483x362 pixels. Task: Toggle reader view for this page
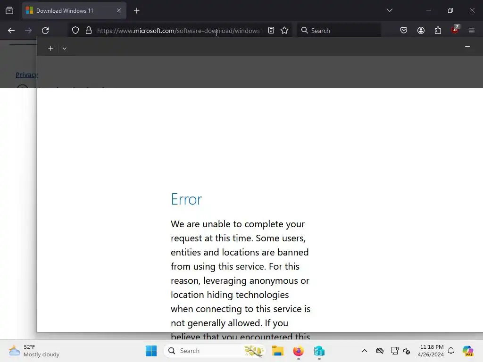coord(271,30)
